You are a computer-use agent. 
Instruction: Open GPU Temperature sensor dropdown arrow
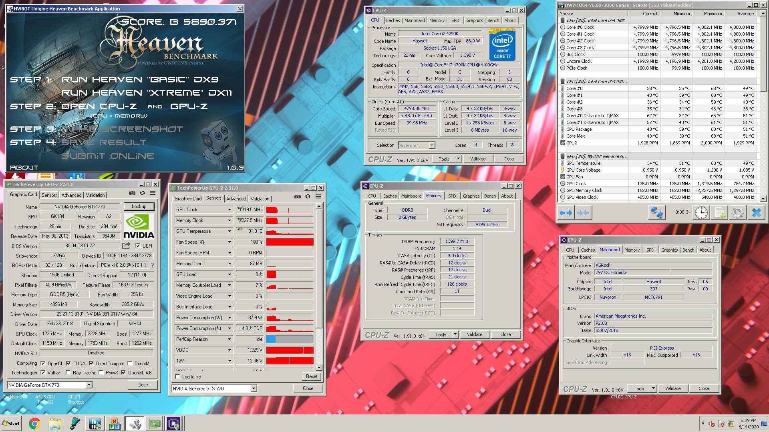[x=229, y=231]
